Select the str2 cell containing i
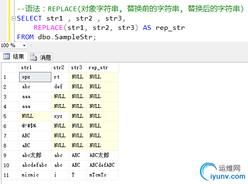Screen dimensions: 248x184 [x=60, y=175]
